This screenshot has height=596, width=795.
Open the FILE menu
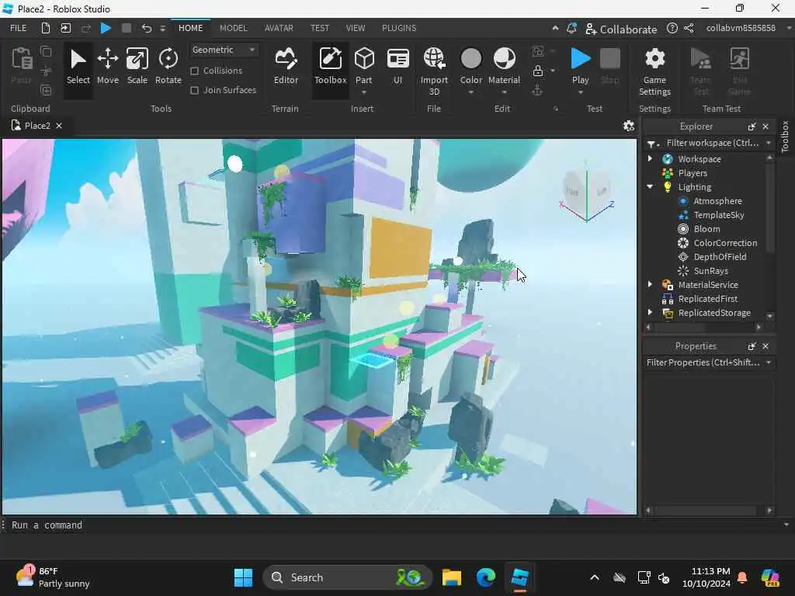[19, 29]
